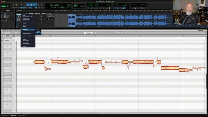Screen dimensions: 208x117
Task: Click the Correct Pitch macro button in Melodyne
Action: [x=117, y=33]
